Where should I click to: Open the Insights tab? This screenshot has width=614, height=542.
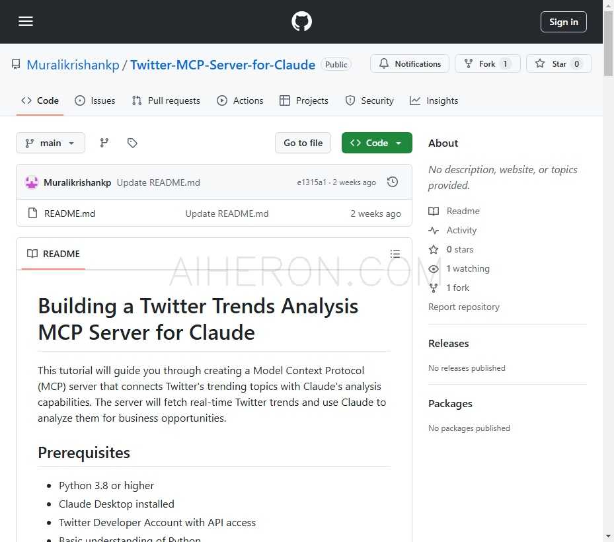point(434,100)
